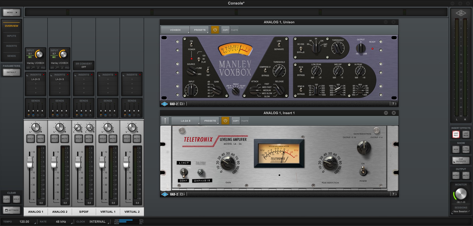Click the Analog 2 input gain knob

click(63, 54)
